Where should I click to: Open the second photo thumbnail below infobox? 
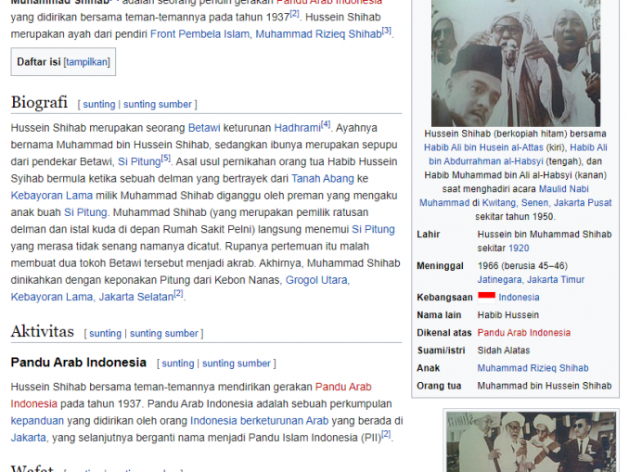pyautogui.click(x=531, y=441)
